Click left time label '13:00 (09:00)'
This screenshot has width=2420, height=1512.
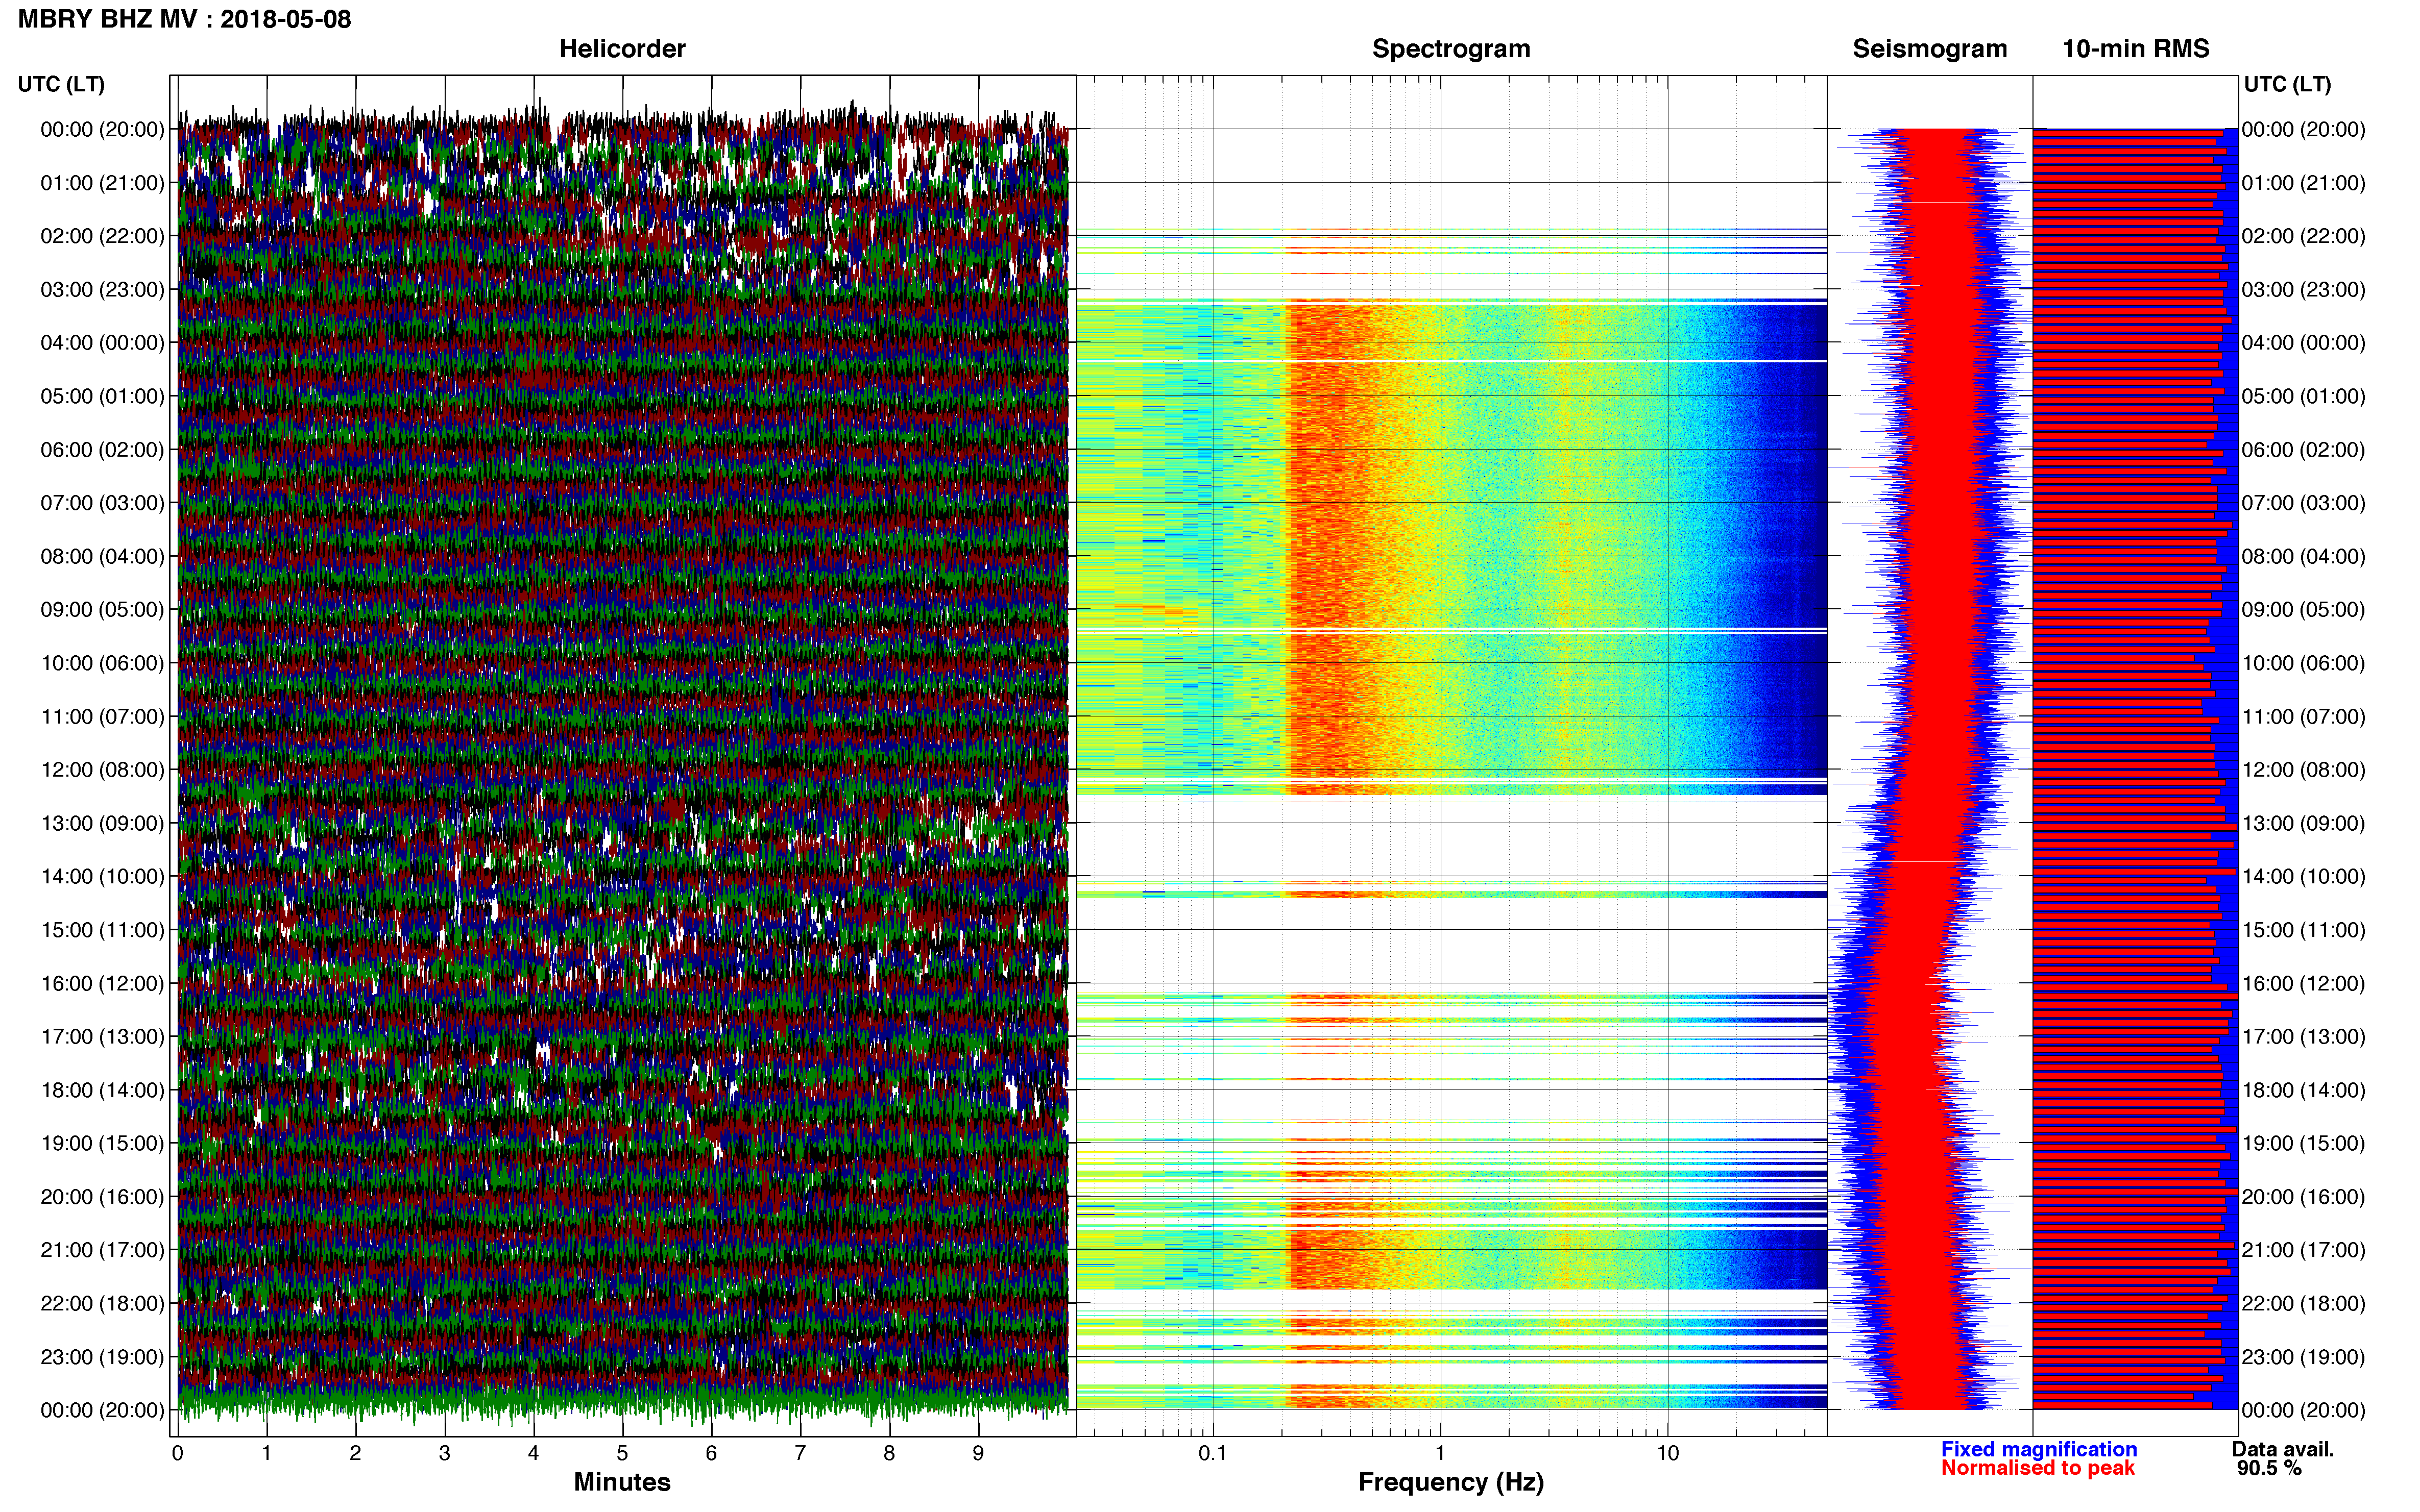click(102, 823)
